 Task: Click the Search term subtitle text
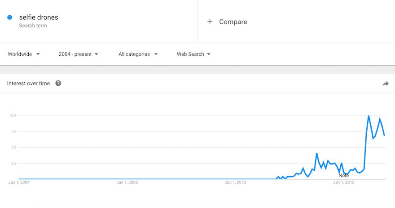pyautogui.click(x=33, y=26)
